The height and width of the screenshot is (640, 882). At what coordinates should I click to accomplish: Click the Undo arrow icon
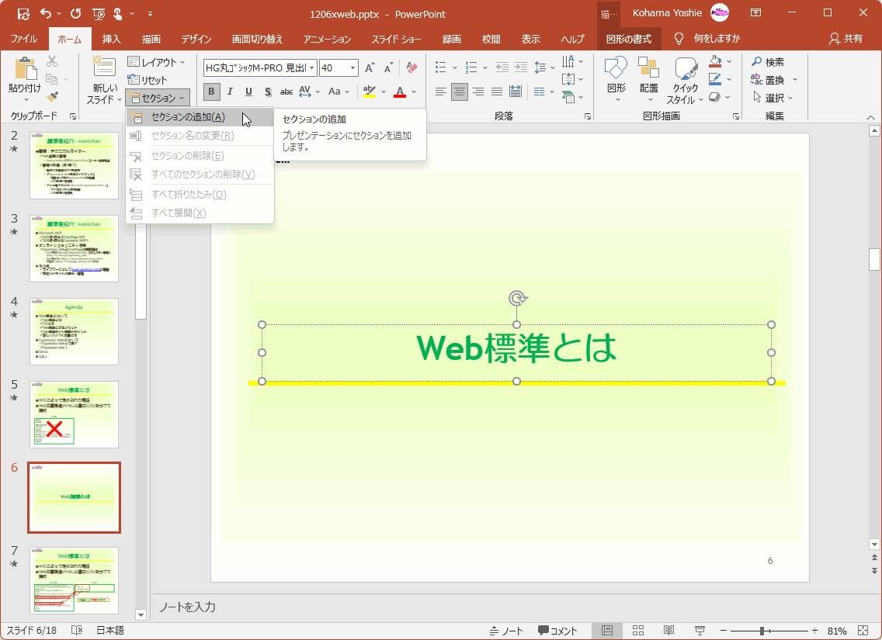click(x=47, y=13)
